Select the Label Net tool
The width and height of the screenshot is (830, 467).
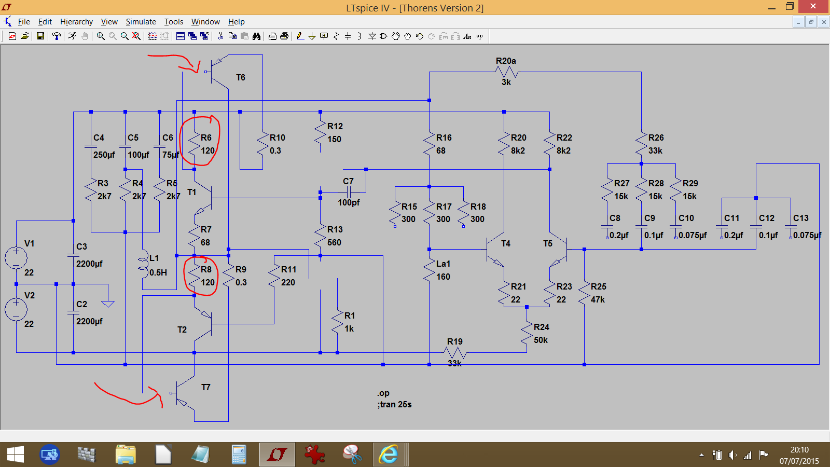[x=324, y=36]
